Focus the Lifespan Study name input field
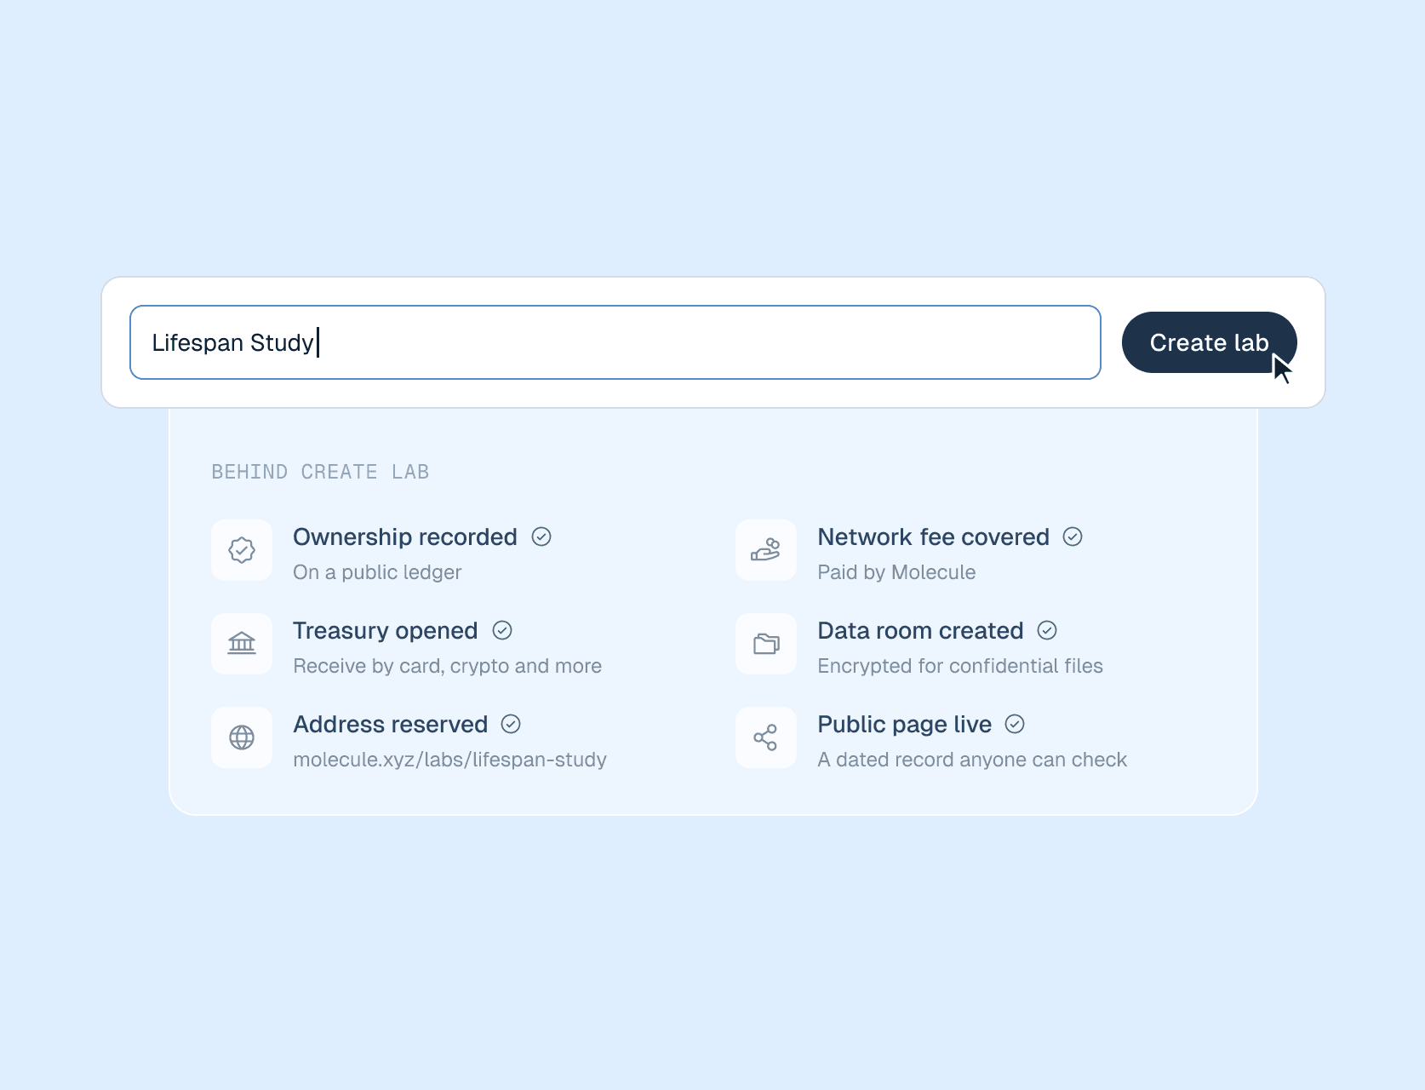 point(615,342)
